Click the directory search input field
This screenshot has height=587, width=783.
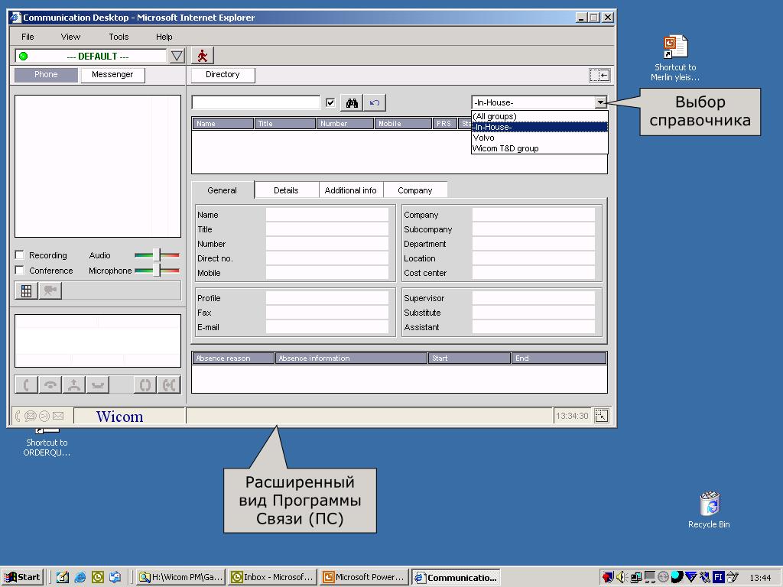256,102
